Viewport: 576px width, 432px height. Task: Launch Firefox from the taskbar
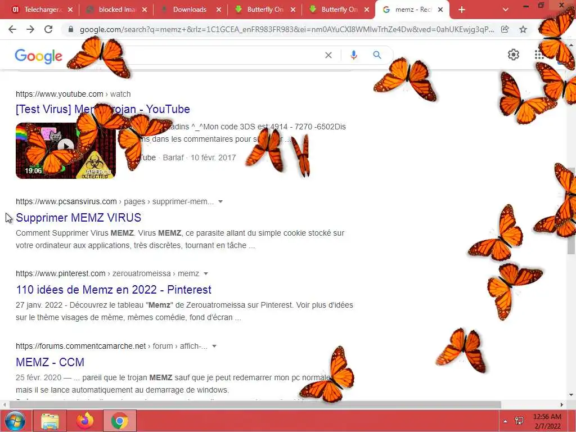coord(85,421)
